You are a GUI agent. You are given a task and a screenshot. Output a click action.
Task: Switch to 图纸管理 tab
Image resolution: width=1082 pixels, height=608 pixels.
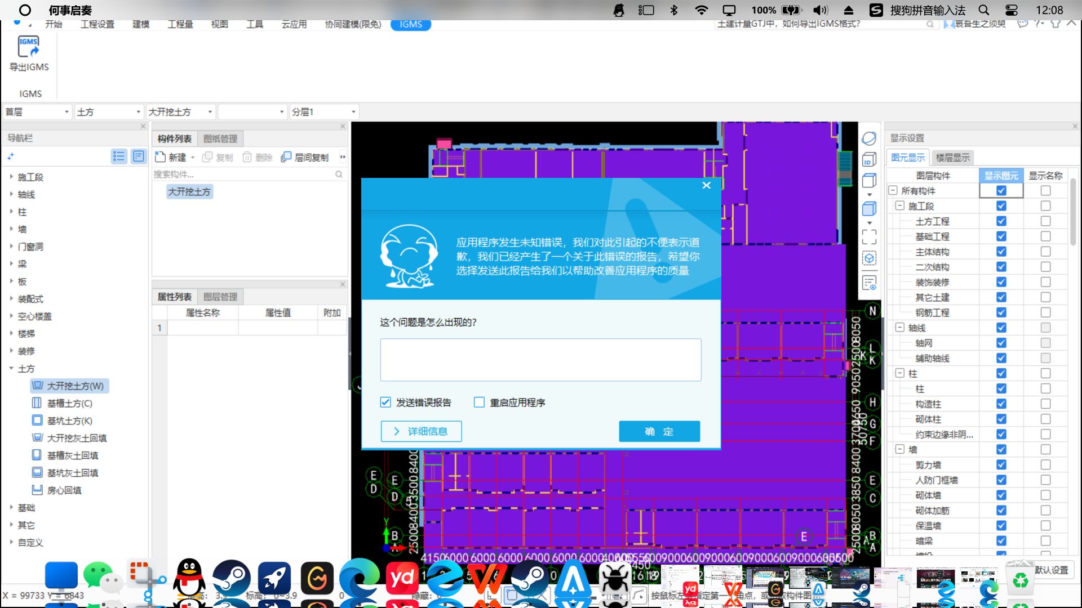[220, 138]
